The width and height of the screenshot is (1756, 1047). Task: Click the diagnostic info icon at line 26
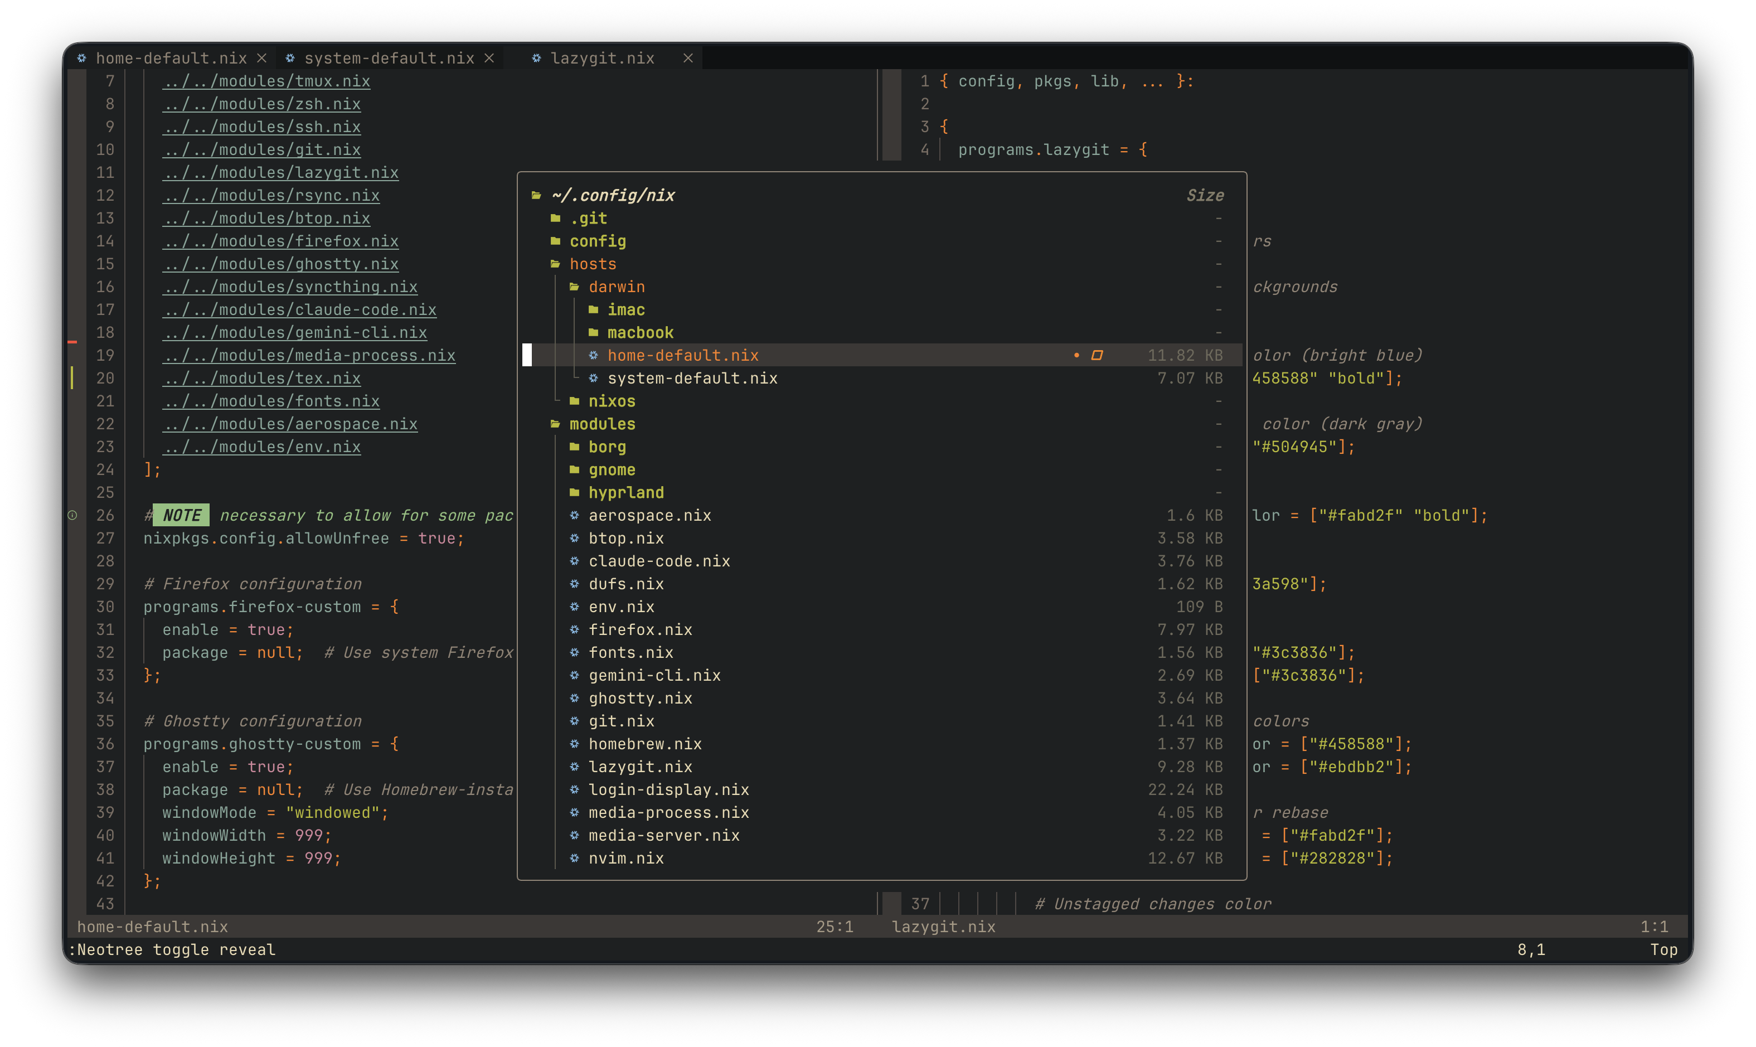coord(71,515)
